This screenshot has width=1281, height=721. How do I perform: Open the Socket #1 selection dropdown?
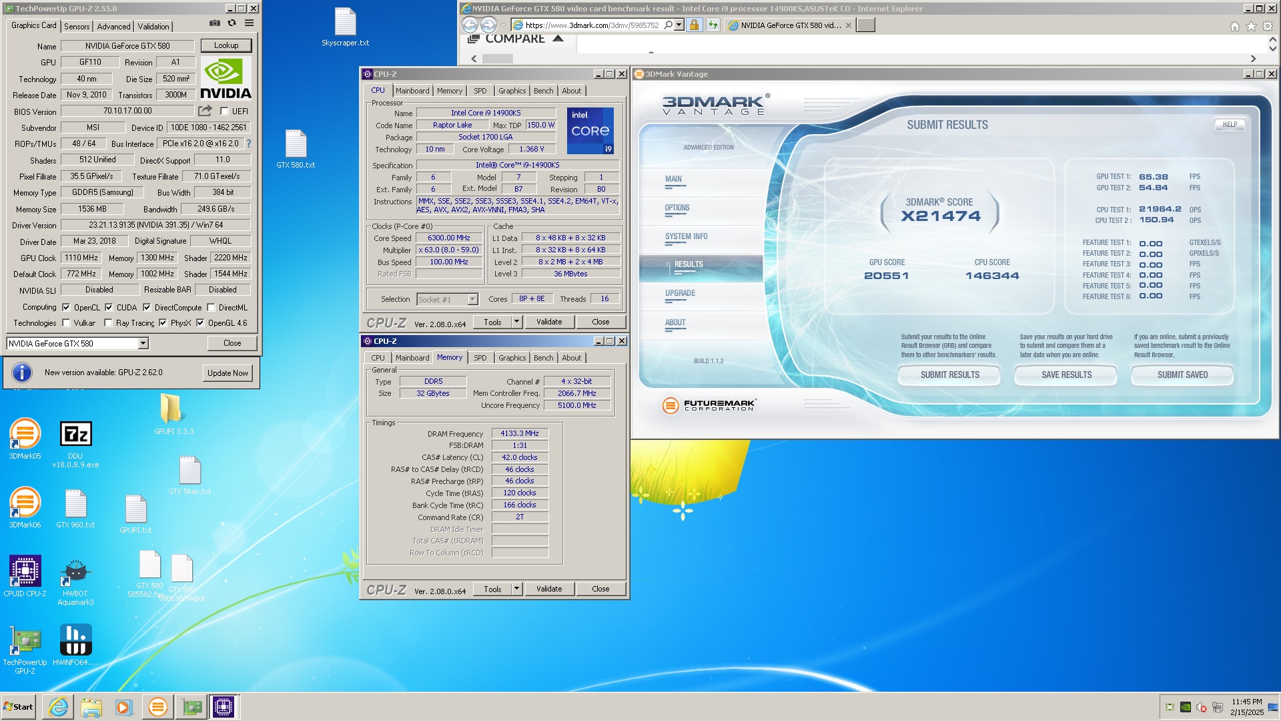click(472, 300)
